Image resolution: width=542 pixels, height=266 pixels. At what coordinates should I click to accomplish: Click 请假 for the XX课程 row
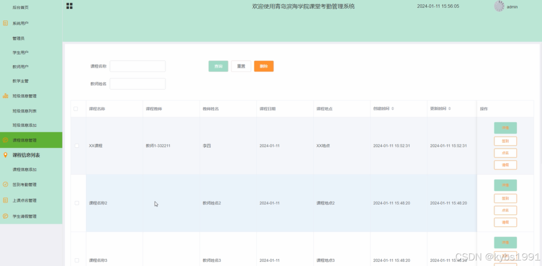coord(505,165)
